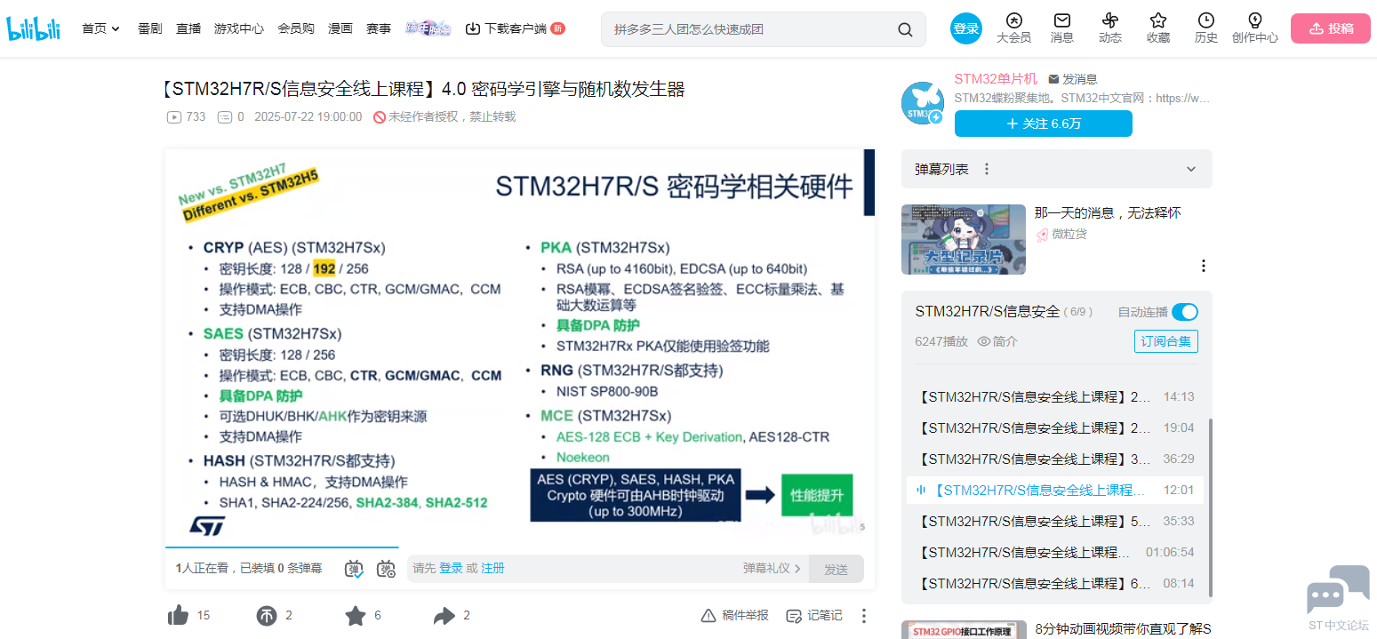The width and height of the screenshot is (1377, 639).
Task: Open the 收藏 star icon
Action: pos(1157,20)
